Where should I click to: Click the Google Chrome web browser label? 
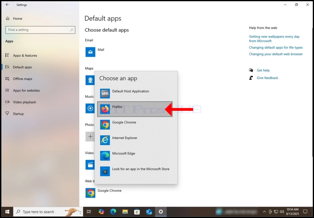110,190
